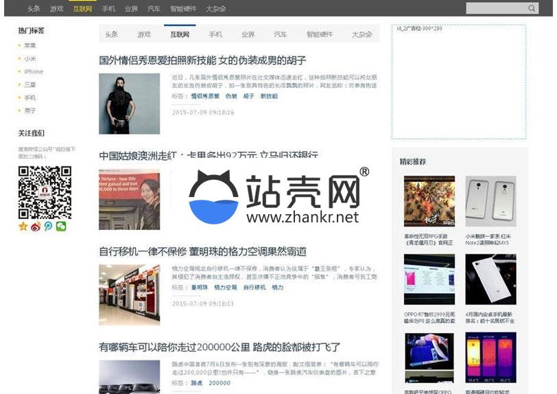Click the 新技能 article tag
Screen dimensions: 557x394
[269, 96]
